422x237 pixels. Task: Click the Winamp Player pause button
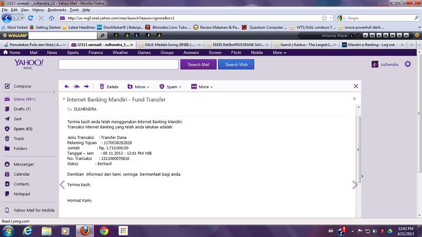point(386,35)
